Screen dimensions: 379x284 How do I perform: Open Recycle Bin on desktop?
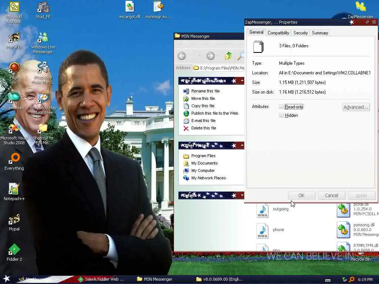[360, 257]
